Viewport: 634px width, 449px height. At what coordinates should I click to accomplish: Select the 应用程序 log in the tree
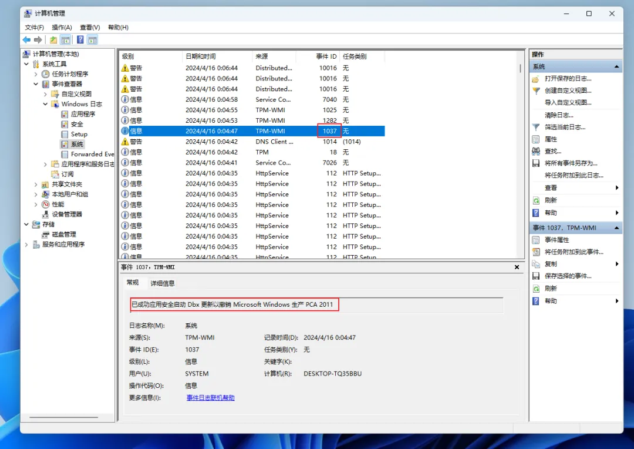pyautogui.click(x=83, y=114)
